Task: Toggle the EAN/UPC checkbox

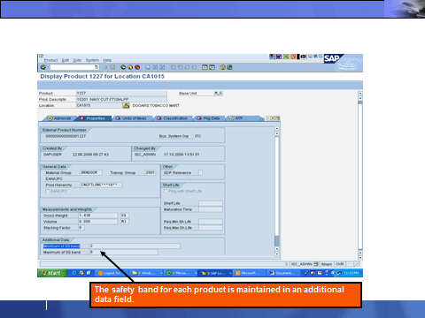Action: tap(47, 191)
